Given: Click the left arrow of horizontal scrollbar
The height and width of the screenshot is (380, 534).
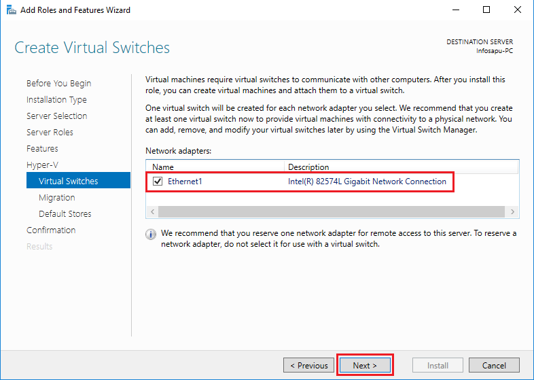Looking at the screenshot, I should point(152,211).
